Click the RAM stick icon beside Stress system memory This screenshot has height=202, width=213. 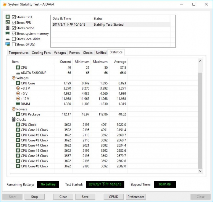tap(8, 33)
